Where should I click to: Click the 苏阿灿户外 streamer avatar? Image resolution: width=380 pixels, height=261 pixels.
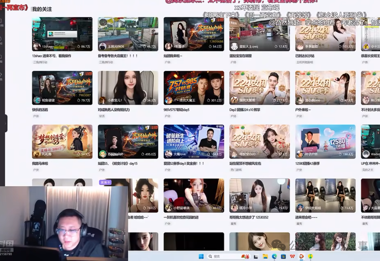click(103, 154)
